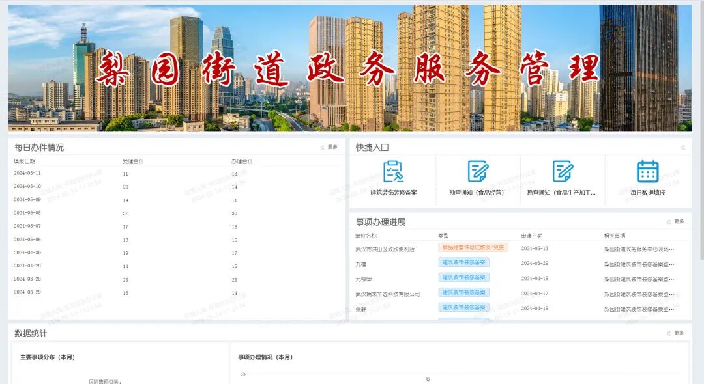Select the 2024-04-30 daily report row
704x384 pixels.
point(176,253)
